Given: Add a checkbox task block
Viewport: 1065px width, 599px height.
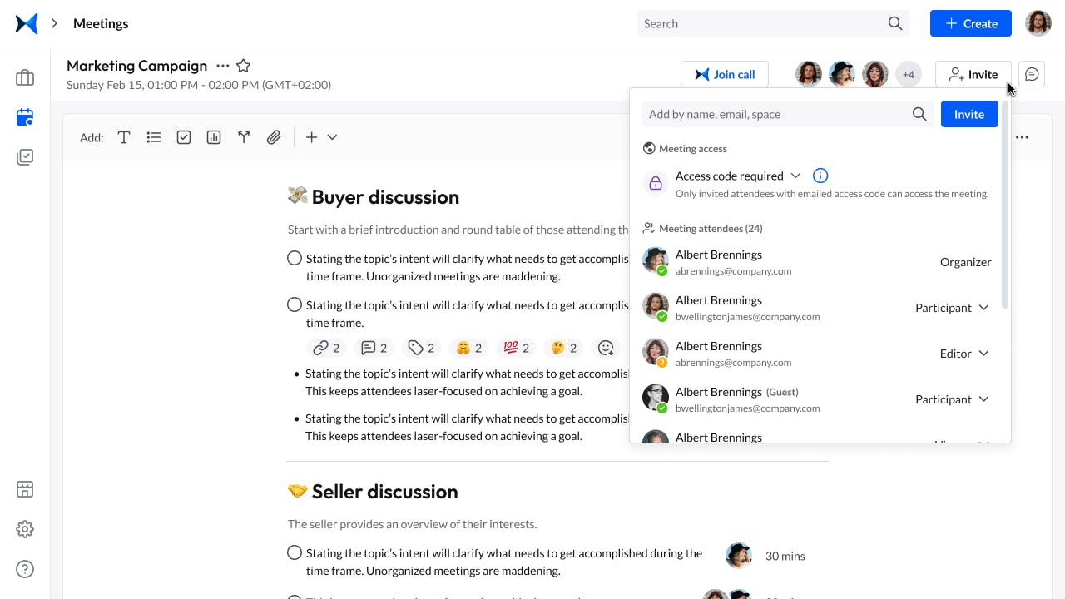Looking at the screenshot, I should 184,137.
